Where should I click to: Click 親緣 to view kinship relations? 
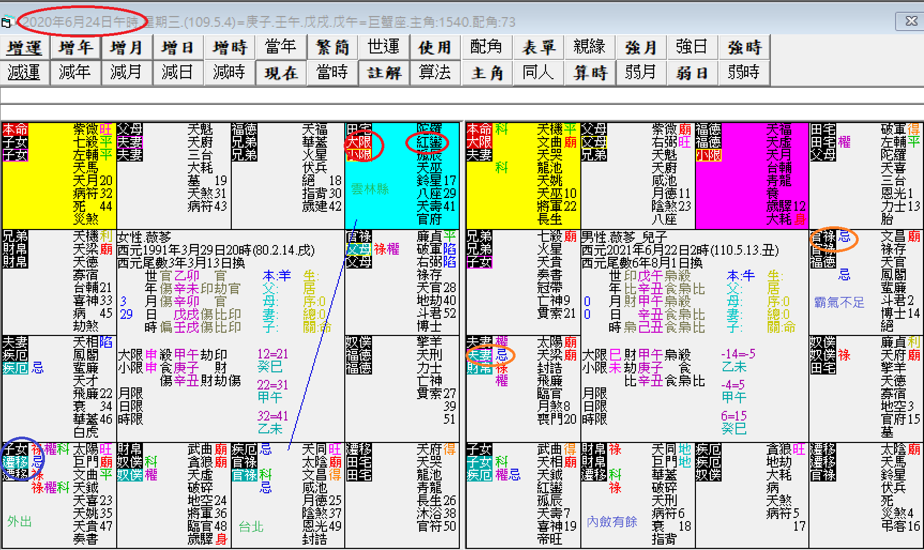[x=589, y=47]
